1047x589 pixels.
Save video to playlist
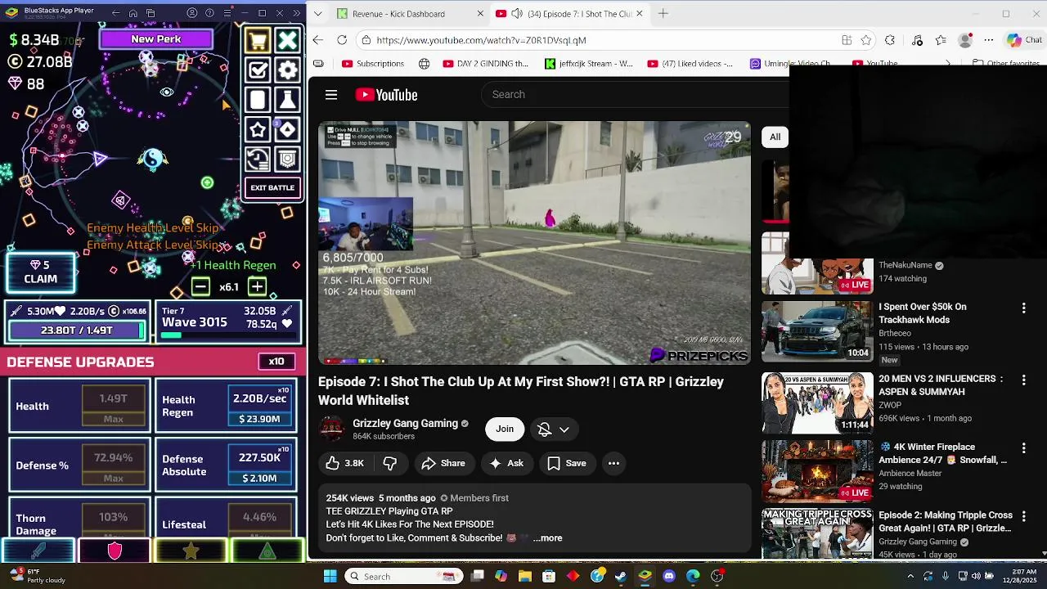[x=567, y=463]
